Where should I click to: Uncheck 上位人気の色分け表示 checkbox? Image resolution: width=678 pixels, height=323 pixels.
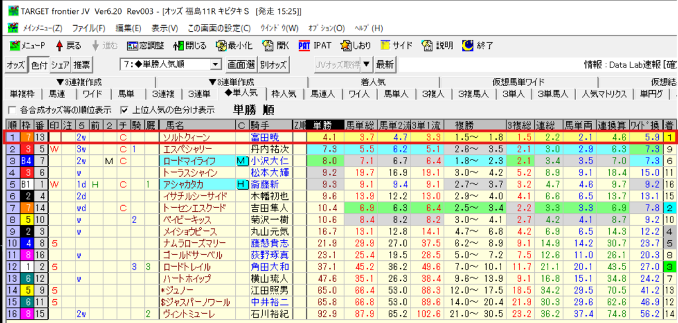[124, 110]
